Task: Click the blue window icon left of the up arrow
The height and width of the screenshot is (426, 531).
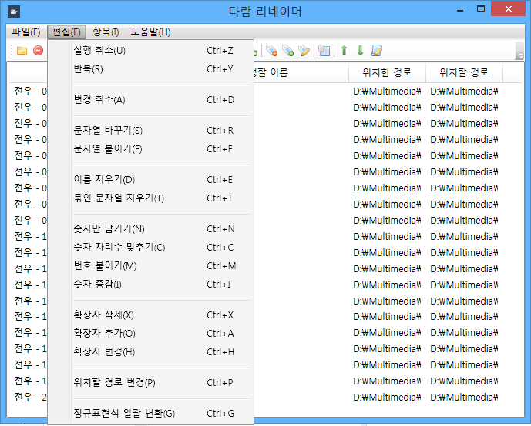Action: click(324, 51)
